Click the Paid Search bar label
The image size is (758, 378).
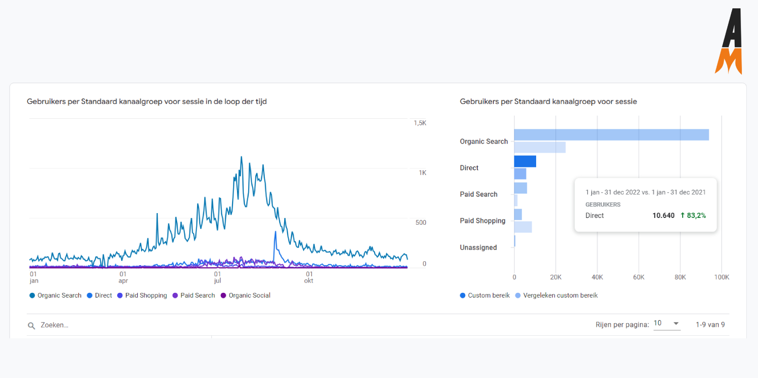coord(479,194)
